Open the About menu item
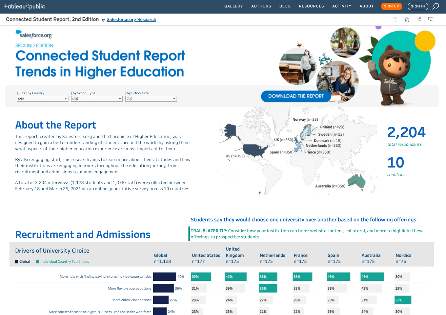This screenshot has height=315, width=446. click(x=367, y=6)
